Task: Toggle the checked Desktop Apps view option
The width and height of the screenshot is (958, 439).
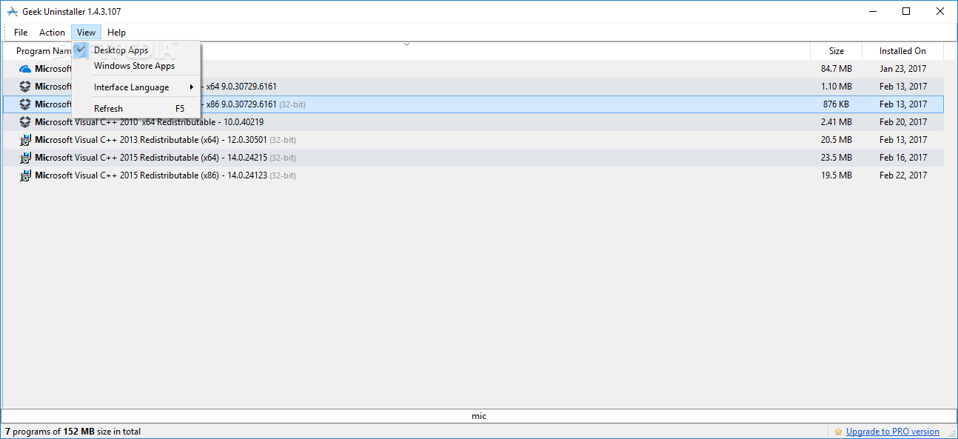Action: (135, 50)
